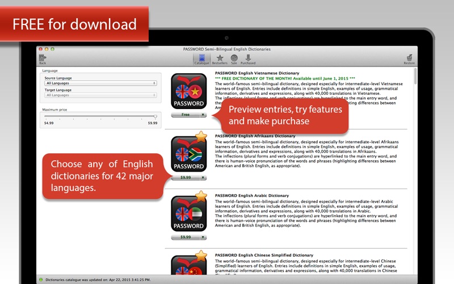
Task: Click the Maximum price slider handle
Action: (155, 116)
